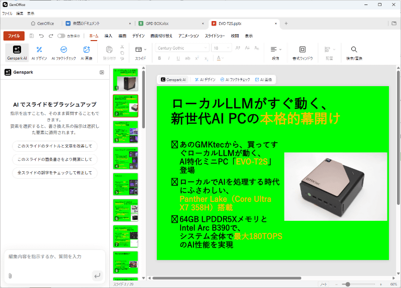This screenshot has width=401, height=288.
Task: Open the 表示 menu in menu bar
Action: coord(31,14)
